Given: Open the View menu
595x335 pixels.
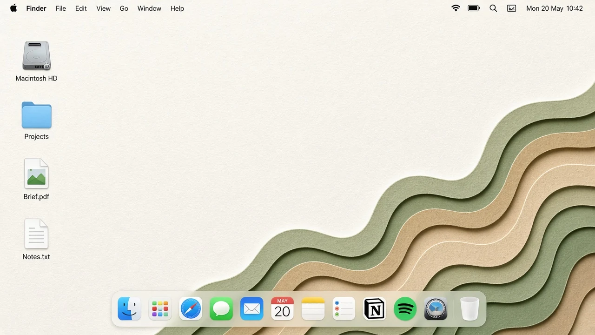Looking at the screenshot, I should click(x=103, y=8).
